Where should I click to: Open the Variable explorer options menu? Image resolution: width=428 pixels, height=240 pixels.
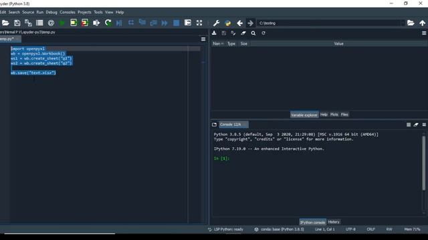[x=424, y=33]
